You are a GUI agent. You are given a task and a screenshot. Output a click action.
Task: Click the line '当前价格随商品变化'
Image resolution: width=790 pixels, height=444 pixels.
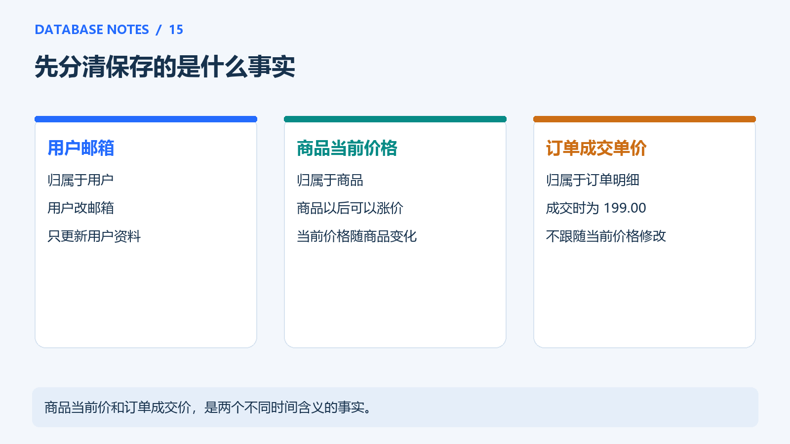356,236
